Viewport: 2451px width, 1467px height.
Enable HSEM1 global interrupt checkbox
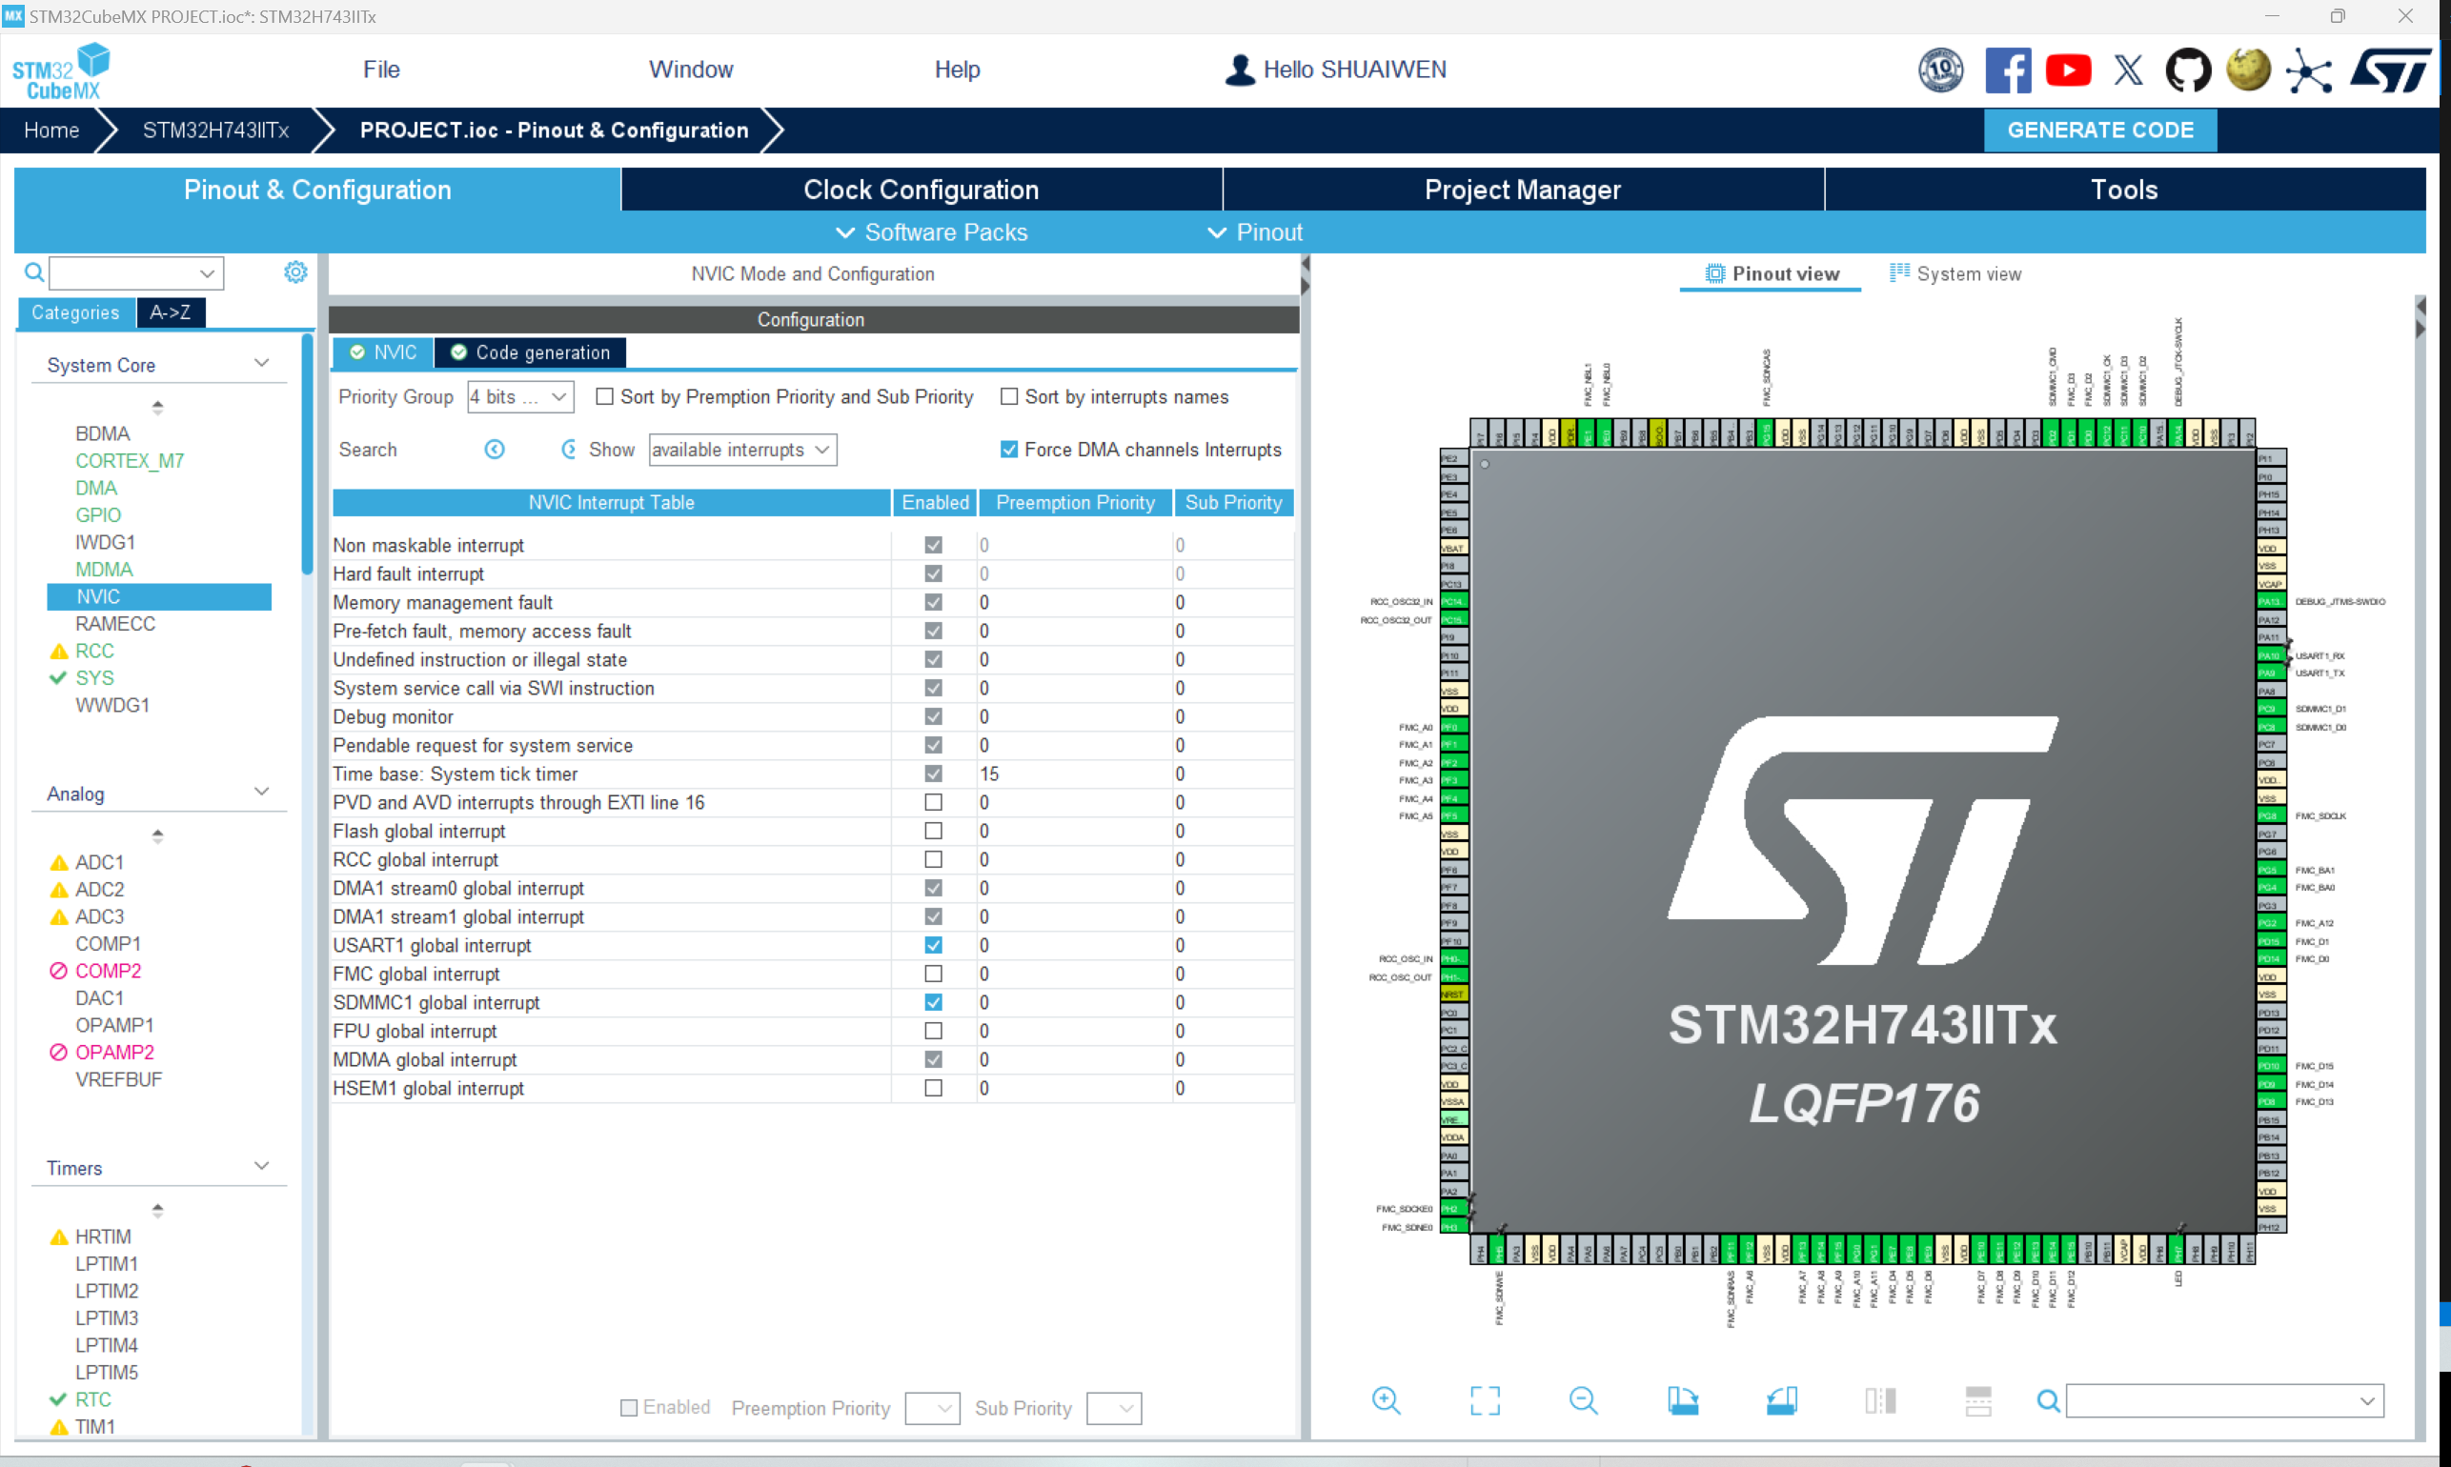(x=932, y=1089)
